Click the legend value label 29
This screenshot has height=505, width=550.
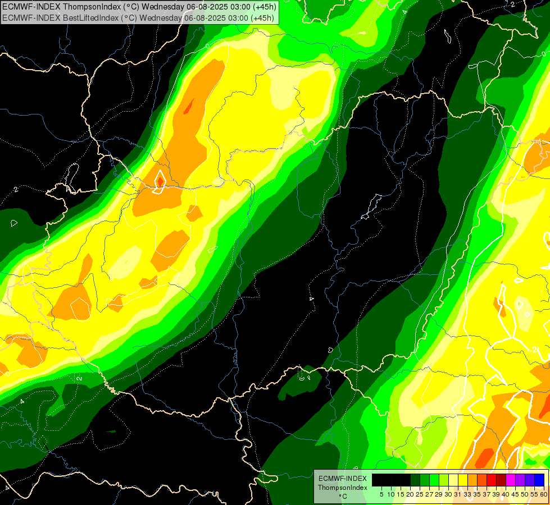438,494
